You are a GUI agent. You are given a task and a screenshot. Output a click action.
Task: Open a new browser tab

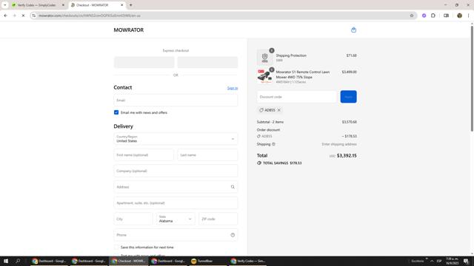point(130,5)
